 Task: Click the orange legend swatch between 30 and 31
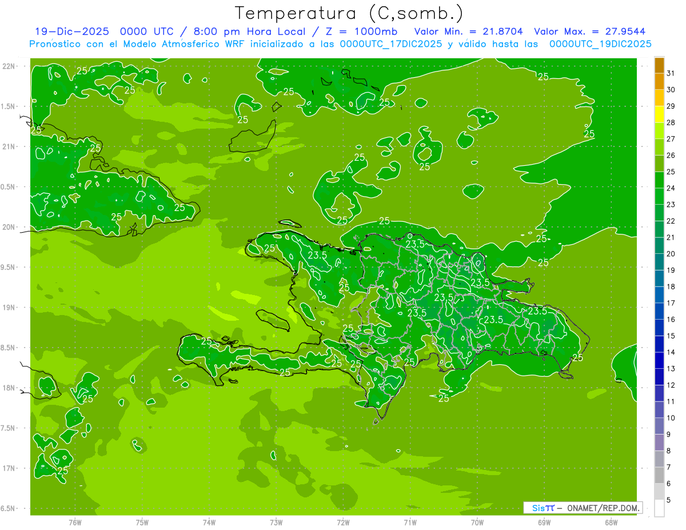click(659, 81)
